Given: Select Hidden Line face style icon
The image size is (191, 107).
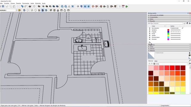Looking at the screenshot, I should 36,10.
